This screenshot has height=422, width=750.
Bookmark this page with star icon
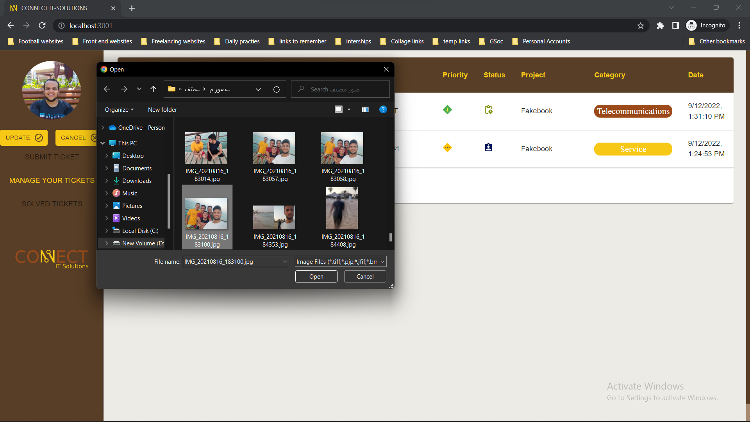[641, 25]
